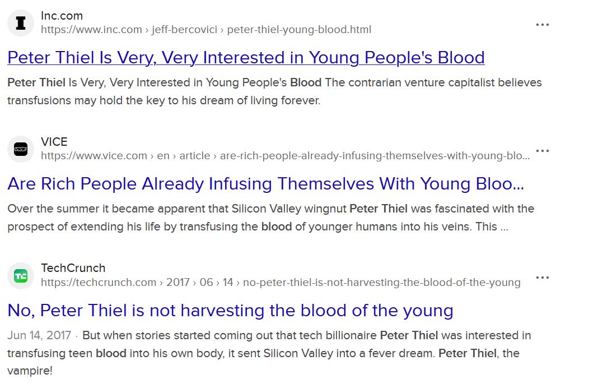Click the vice.com article URL breadcrumb

tap(285, 156)
